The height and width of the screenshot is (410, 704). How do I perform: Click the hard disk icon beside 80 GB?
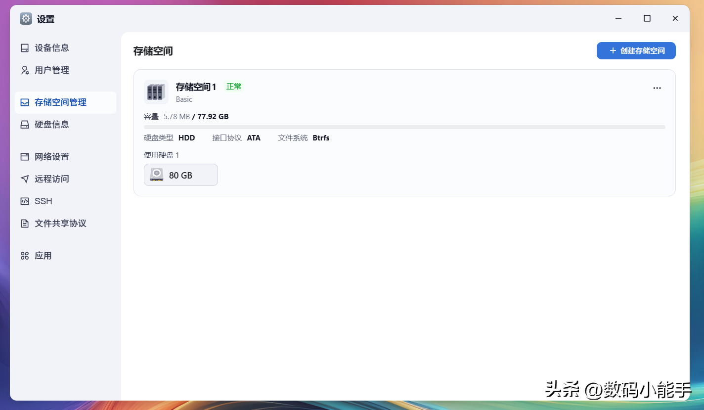[x=157, y=175]
